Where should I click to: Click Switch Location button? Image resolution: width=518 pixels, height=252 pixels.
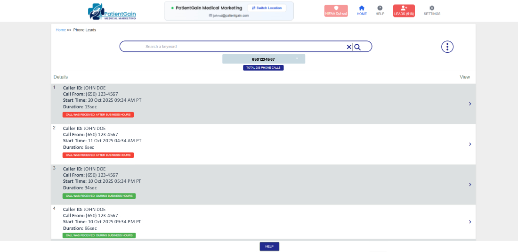(x=267, y=8)
